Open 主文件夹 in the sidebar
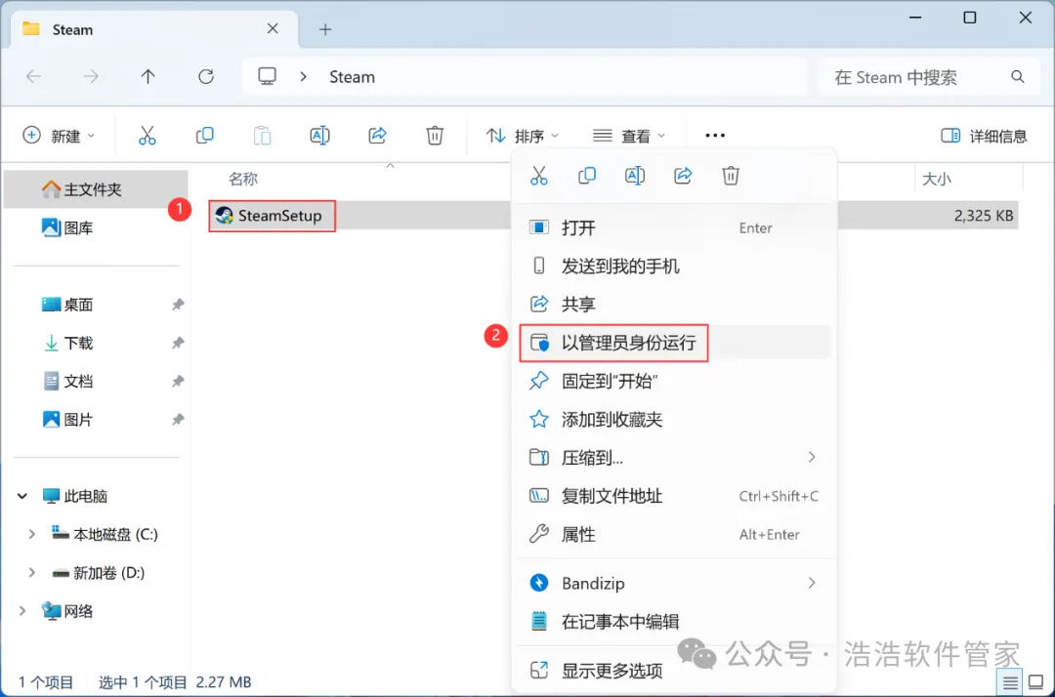Image resolution: width=1055 pixels, height=697 pixels. click(x=96, y=189)
